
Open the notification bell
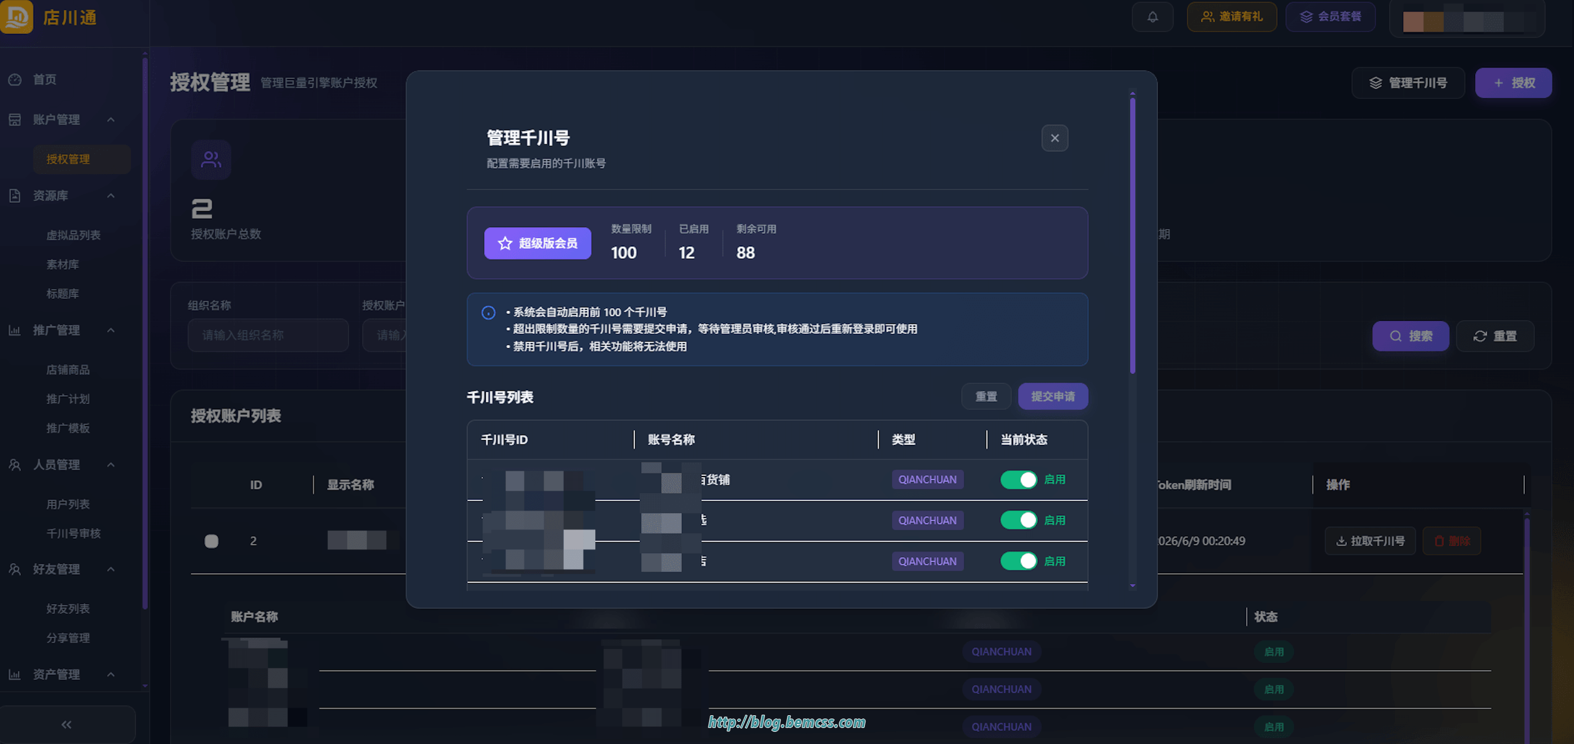click(1152, 17)
